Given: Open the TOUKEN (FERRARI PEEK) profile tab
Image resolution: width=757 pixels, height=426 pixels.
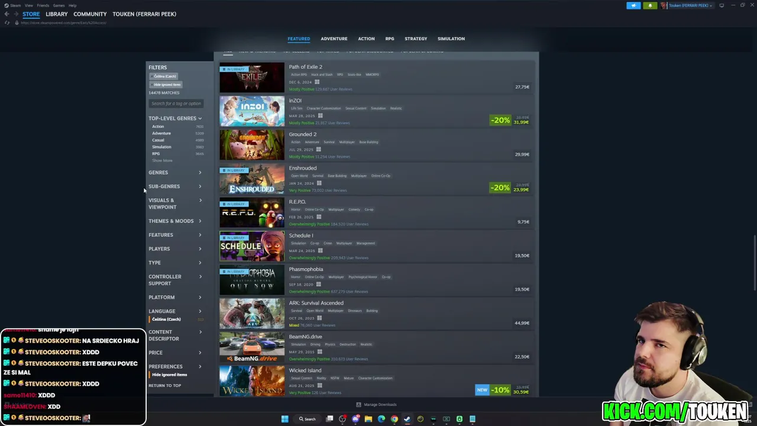Looking at the screenshot, I should [x=144, y=14].
